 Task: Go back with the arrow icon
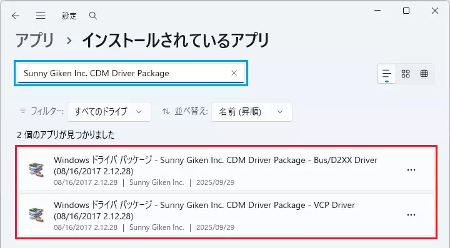point(16,16)
